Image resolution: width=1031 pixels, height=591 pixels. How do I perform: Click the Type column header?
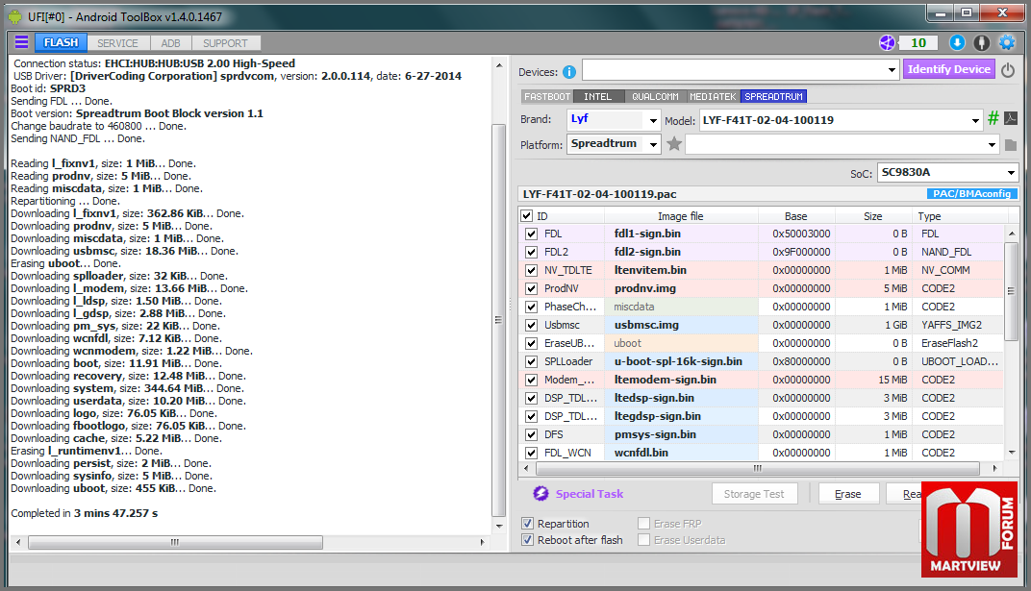point(958,216)
